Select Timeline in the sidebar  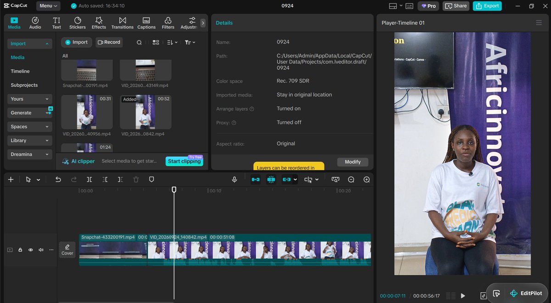click(20, 71)
